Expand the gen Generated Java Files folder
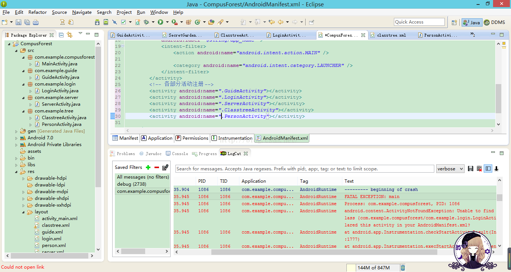Image resolution: width=511 pixels, height=272 pixels. pyautogui.click(x=16, y=131)
